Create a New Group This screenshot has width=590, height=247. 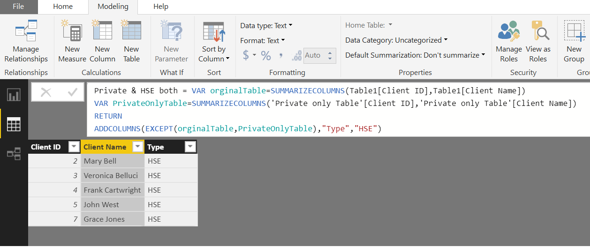tap(574, 41)
